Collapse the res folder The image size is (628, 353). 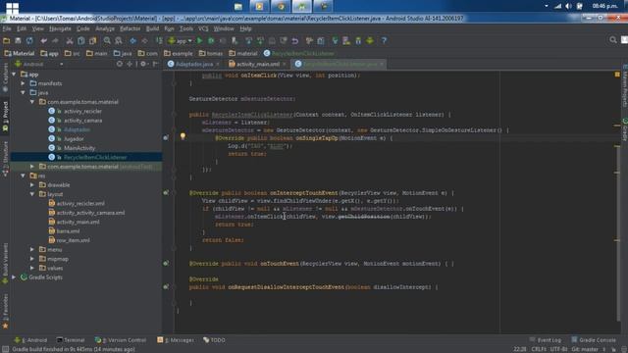[23, 176]
